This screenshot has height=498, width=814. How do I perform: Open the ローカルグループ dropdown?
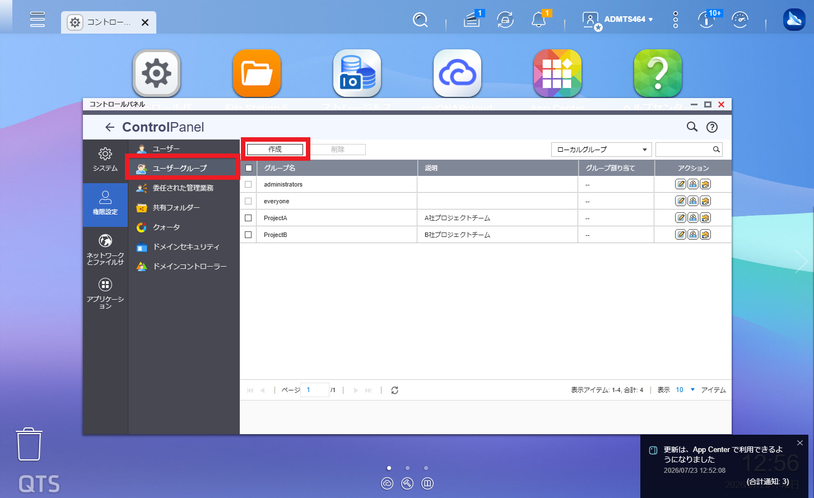click(601, 150)
